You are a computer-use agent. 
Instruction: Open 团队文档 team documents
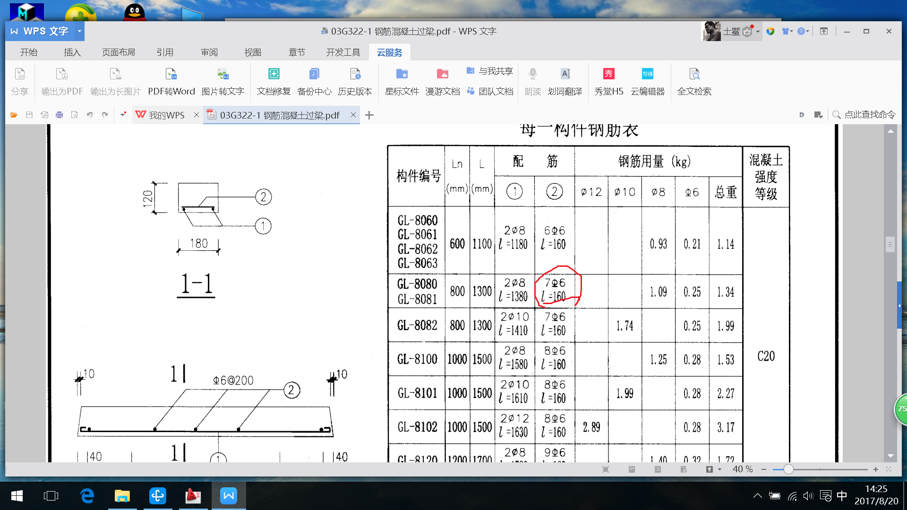(x=490, y=91)
